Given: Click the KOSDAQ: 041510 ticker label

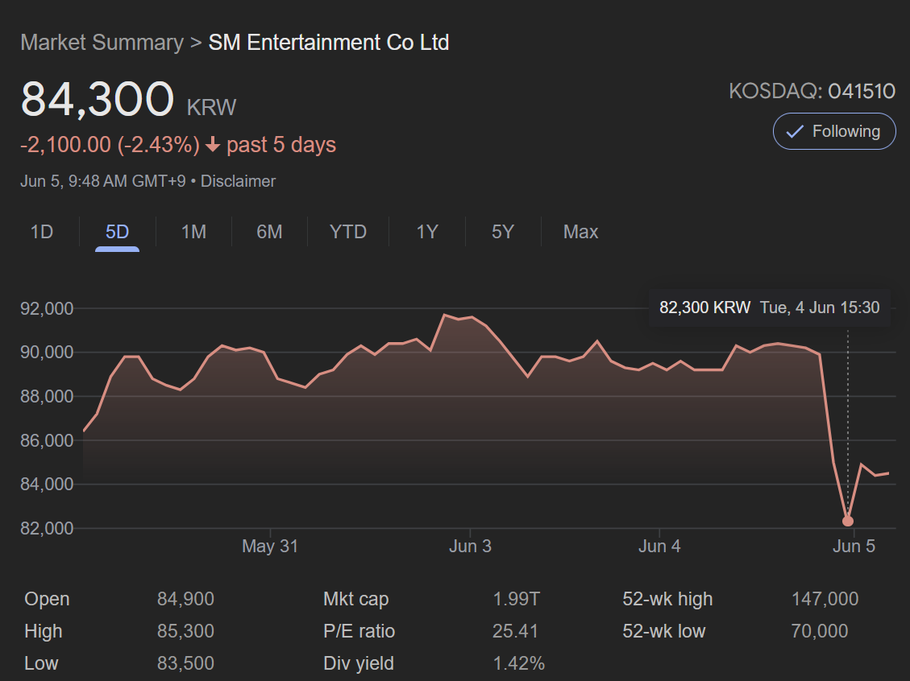Looking at the screenshot, I should coord(812,91).
